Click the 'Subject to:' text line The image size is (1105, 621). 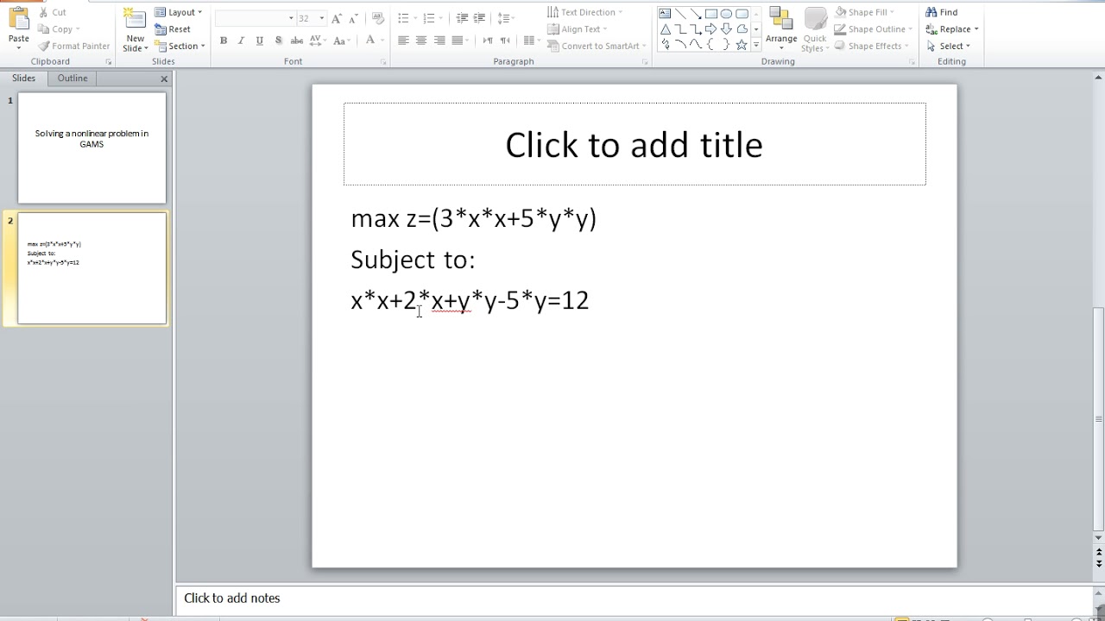point(413,260)
